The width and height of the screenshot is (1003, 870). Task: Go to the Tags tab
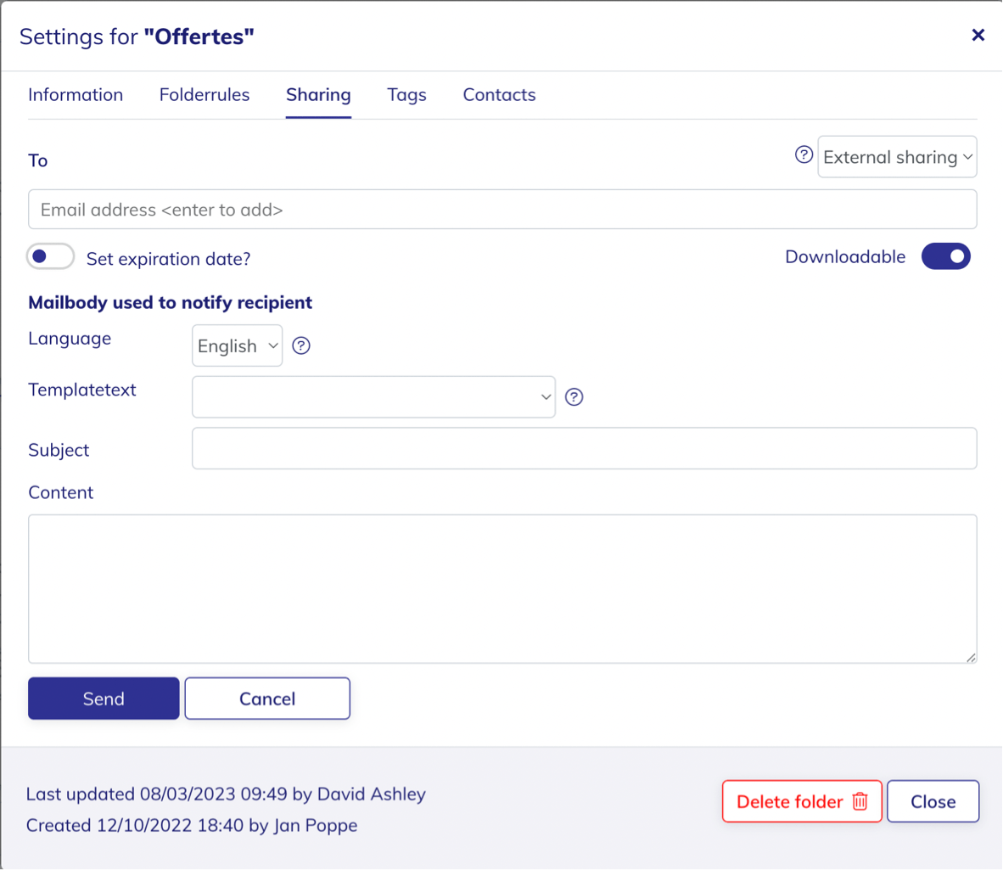coord(406,95)
